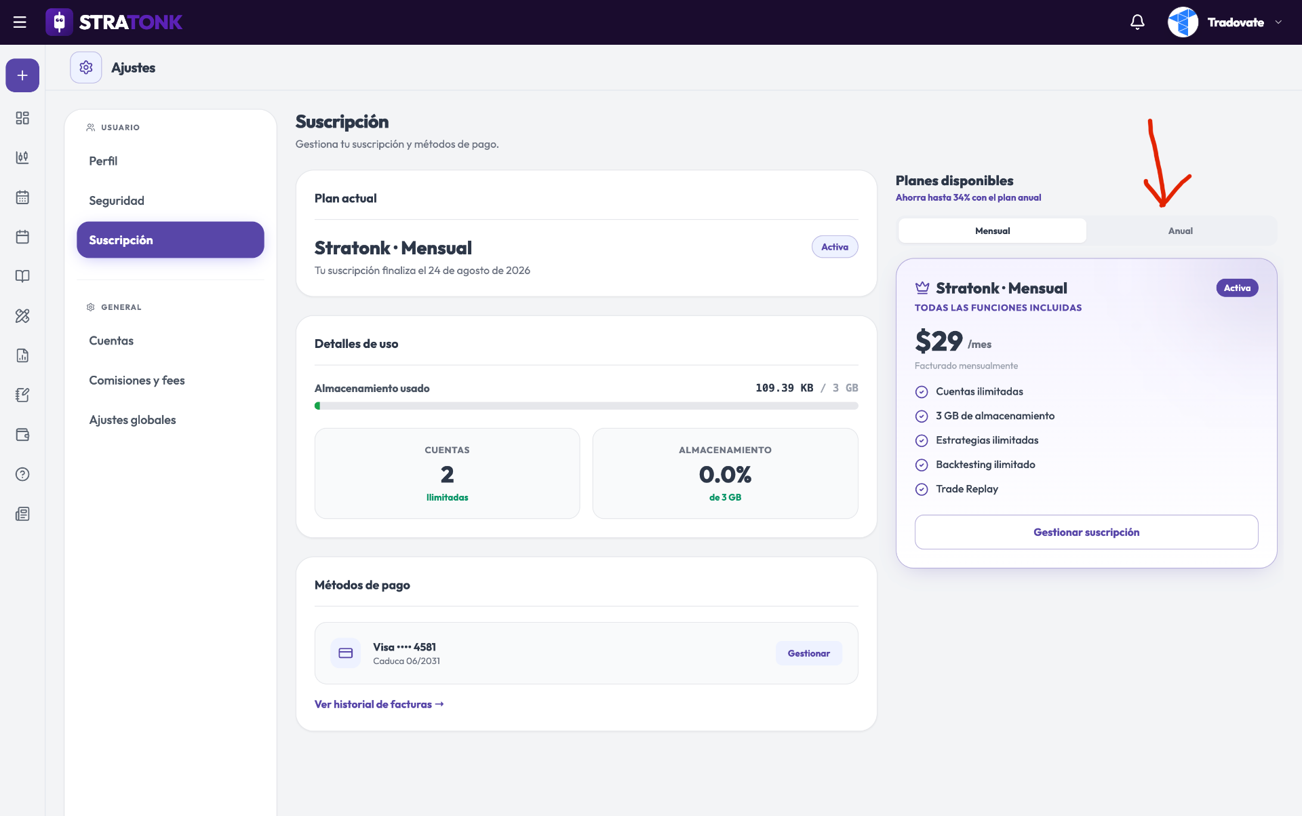
Task: Open the hamburger menu in the top bar
Action: click(20, 22)
